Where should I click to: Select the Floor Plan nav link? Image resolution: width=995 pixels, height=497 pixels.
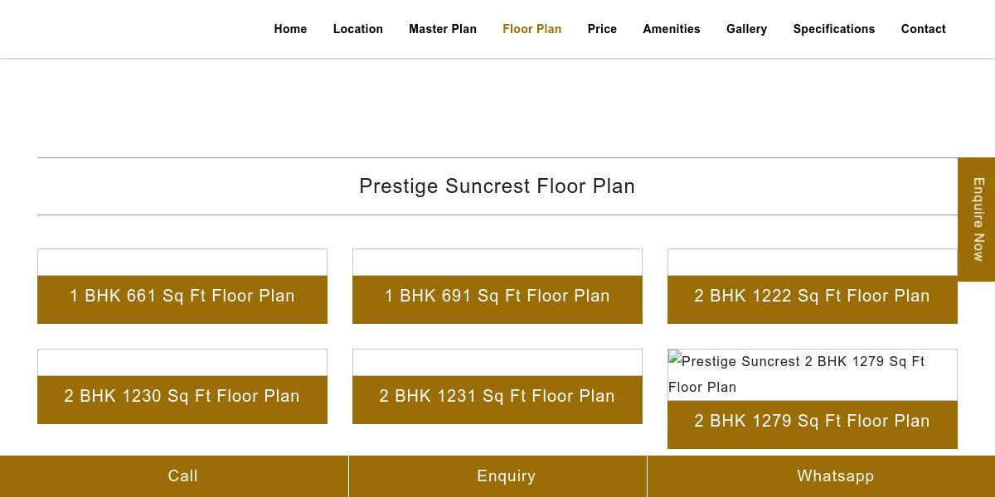pos(532,29)
